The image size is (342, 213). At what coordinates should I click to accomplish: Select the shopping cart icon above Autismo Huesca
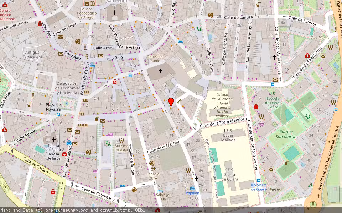pyautogui.click(x=110, y=135)
